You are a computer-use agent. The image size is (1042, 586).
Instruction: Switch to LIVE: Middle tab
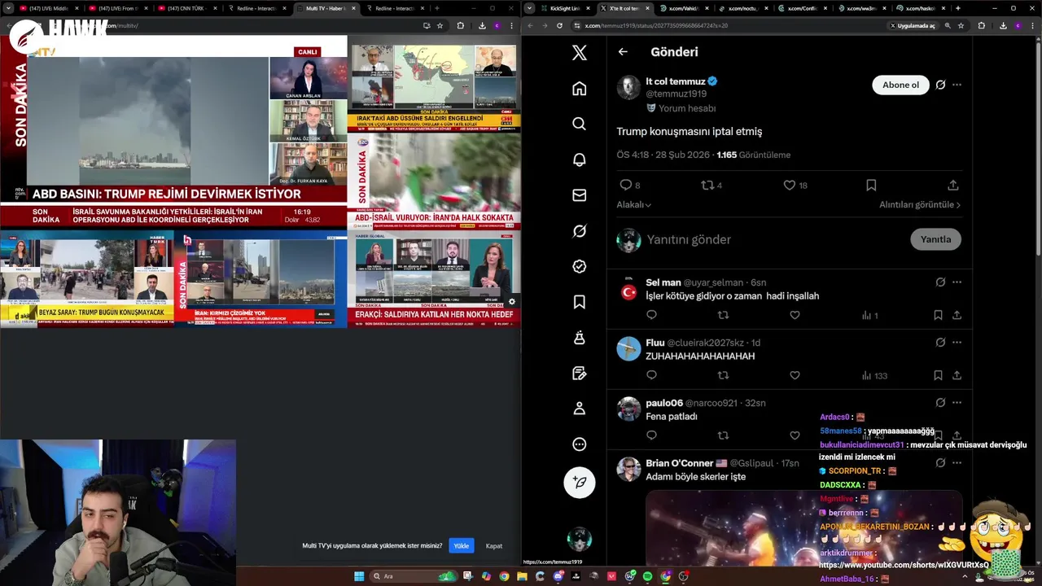coord(50,8)
